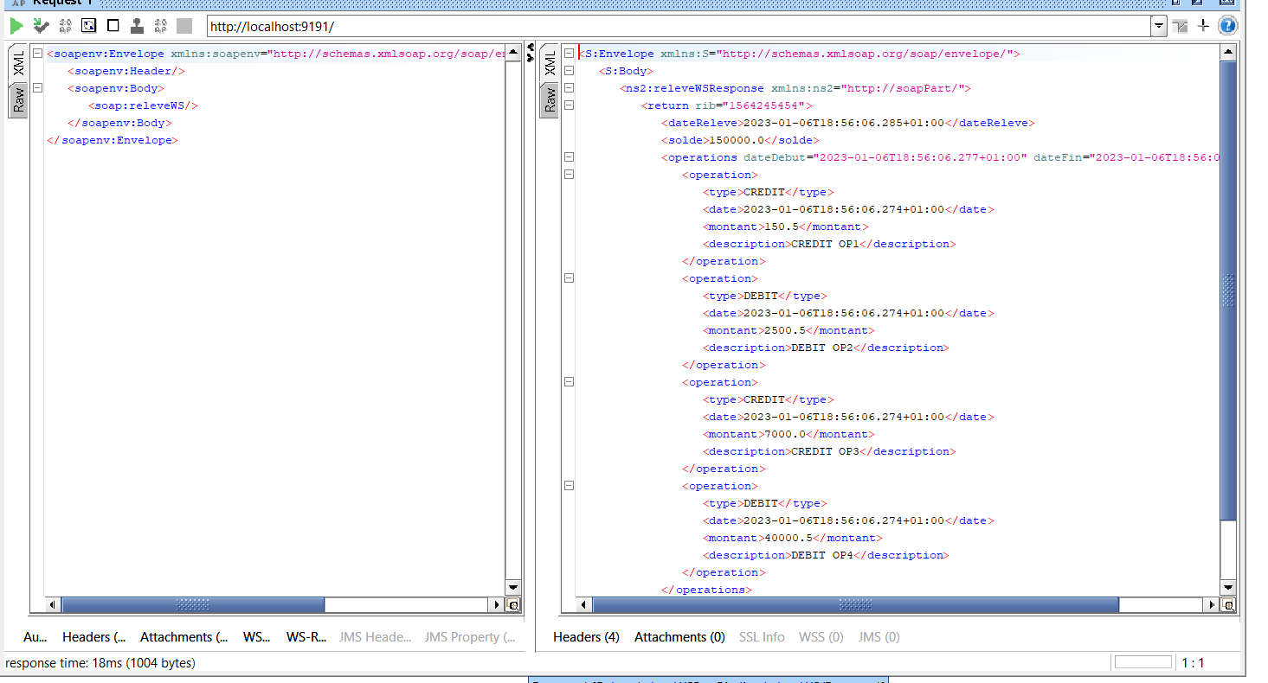Open the response SSL Info tab
Viewport: 1268px width, 683px height.
click(762, 637)
